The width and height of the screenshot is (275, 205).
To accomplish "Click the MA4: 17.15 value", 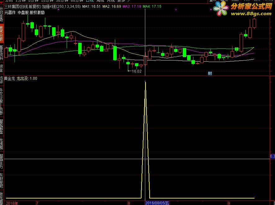I will tap(152, 7).
